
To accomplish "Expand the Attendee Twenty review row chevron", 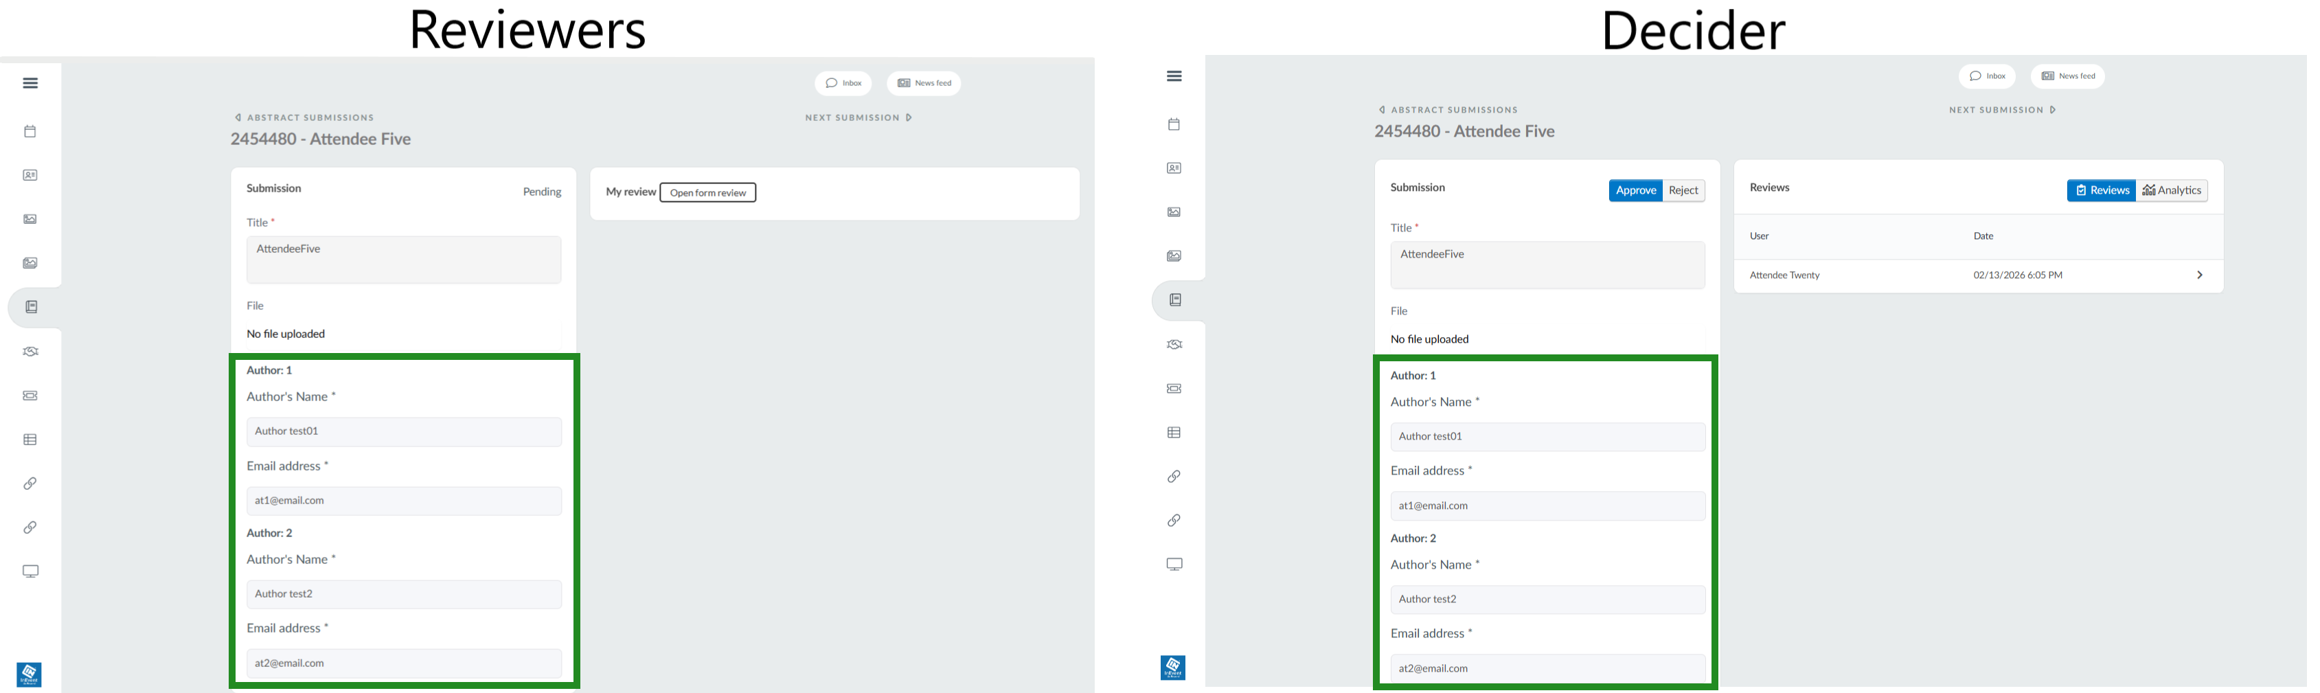I will click(2199, 275).
